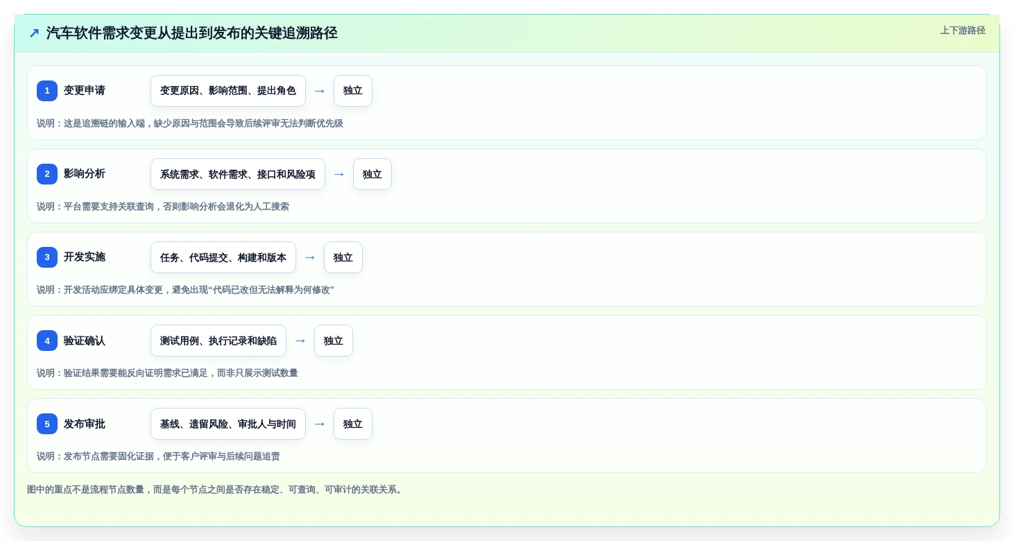
Task: Click the note starting 说明：发布节点需要固化证据
Action: 158,456
